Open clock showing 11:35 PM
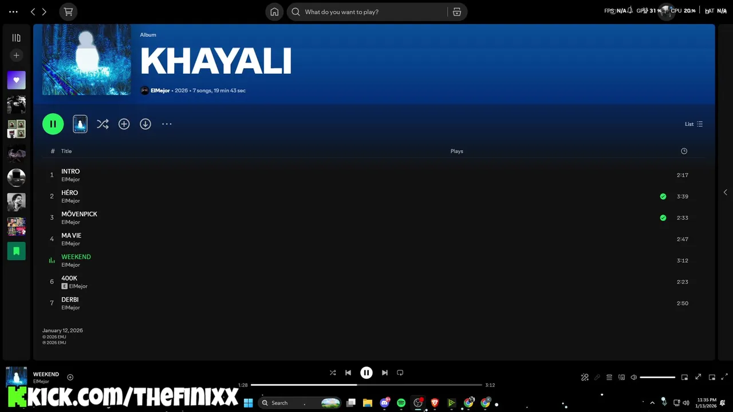Screen dimensions: 733x412 (x=707, y=403)
